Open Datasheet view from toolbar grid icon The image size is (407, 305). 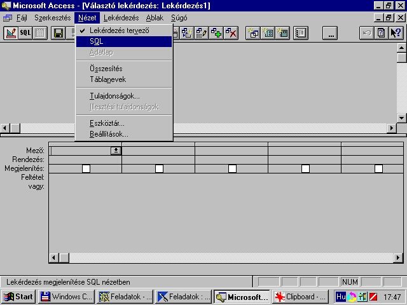(39, 33)
